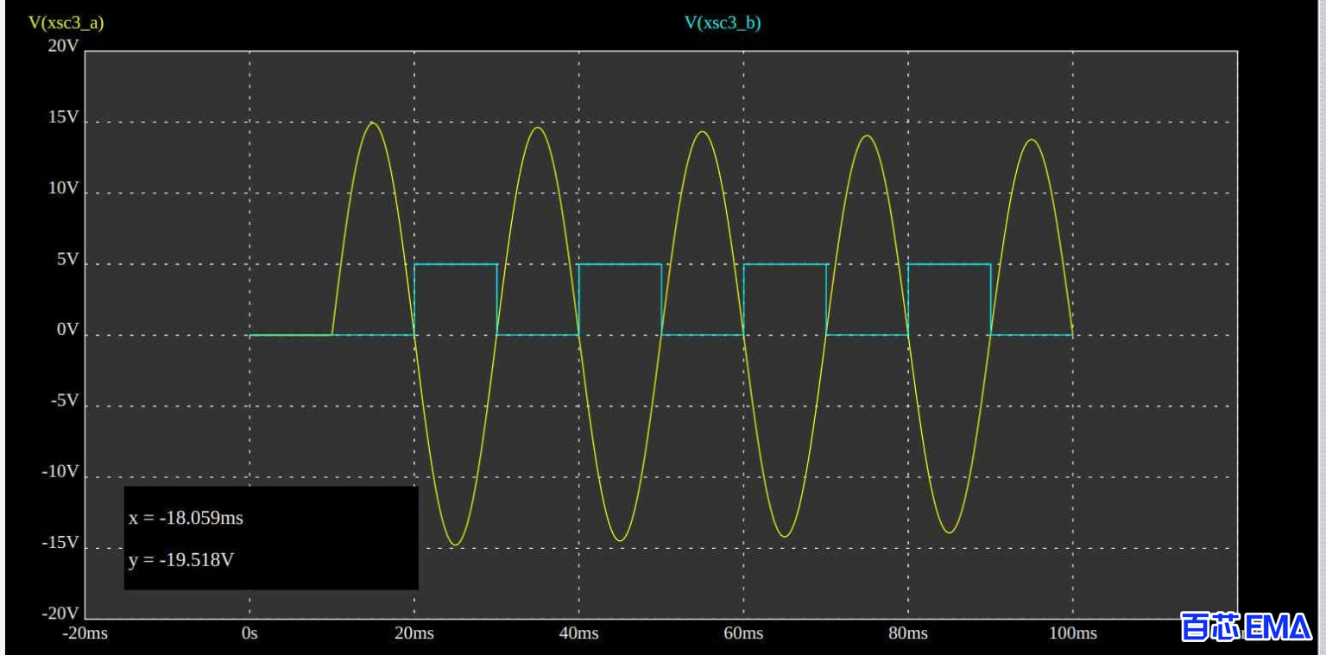Click the 80ms x-axis label
Image resolution: width=1326 pixels, height=655 pixels.
(908, 633)
